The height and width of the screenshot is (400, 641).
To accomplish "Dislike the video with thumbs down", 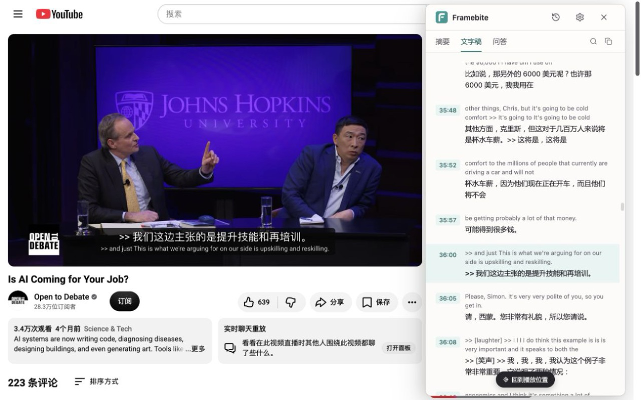I will click(x=291, y=302).
